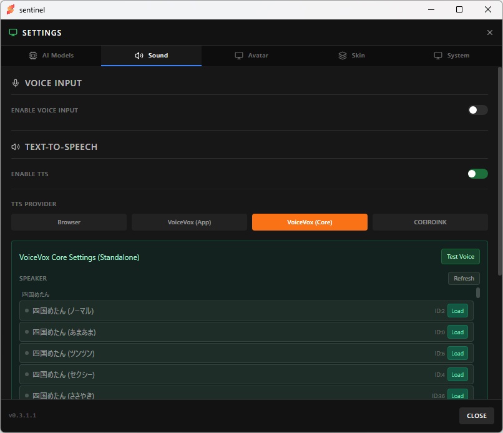The image size is (503, 433).
Task: Maximize the sentinel window
Action: click(459, 9)
